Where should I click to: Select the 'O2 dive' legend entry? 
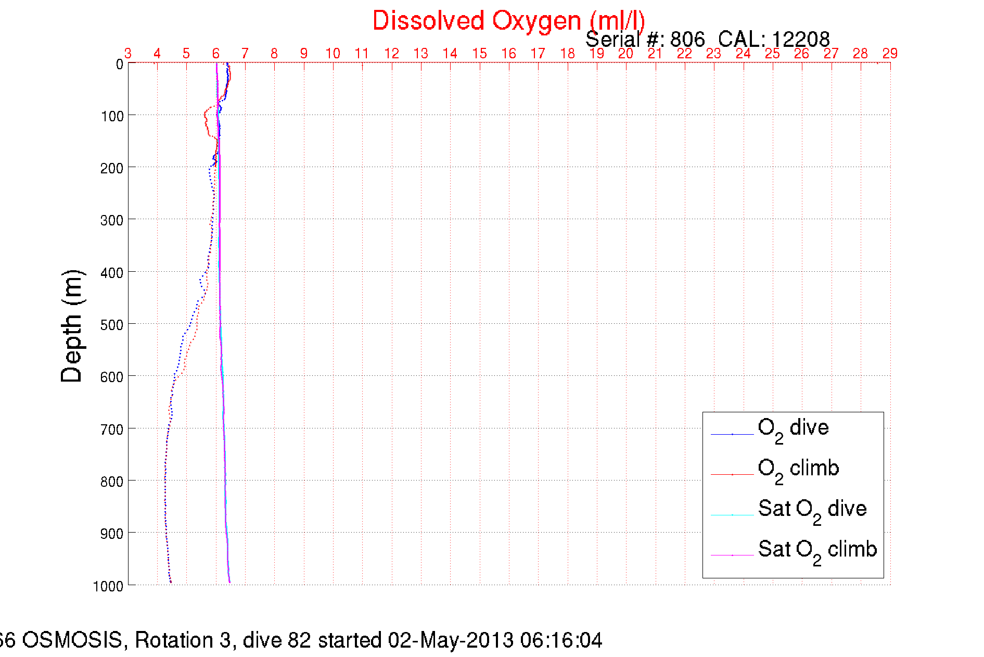tap(793, 430)
